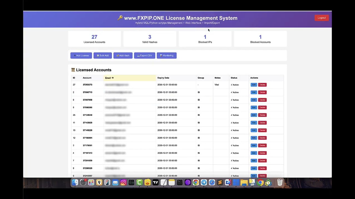
Task: Delete account 37208329
Action: [262, 168]
